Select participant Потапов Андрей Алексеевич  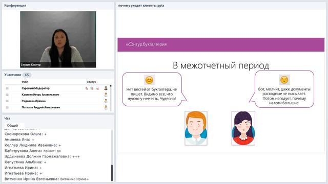point(41,107)
